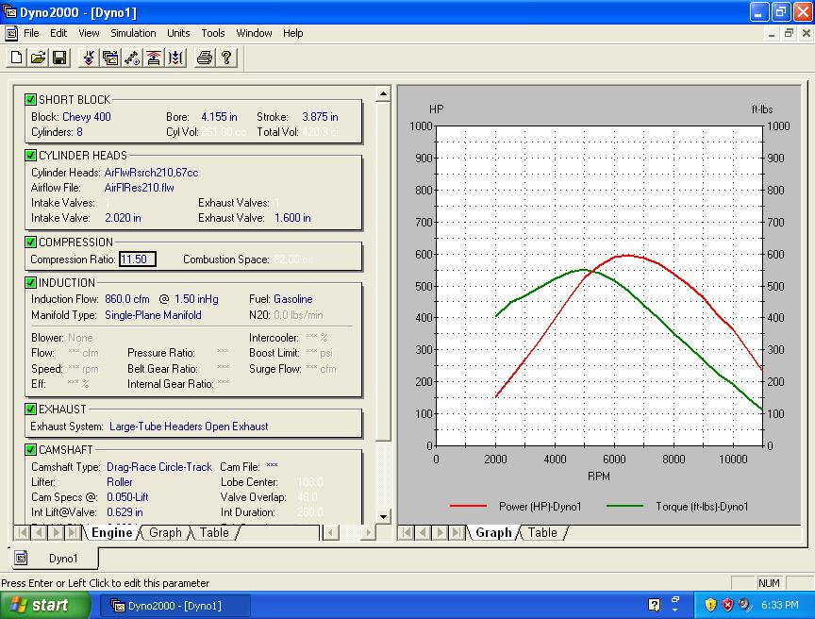This screenshot has height=619, width=815.
Task: Click the Dyno2000 taskbar button
Action: [x=175, y=606]
